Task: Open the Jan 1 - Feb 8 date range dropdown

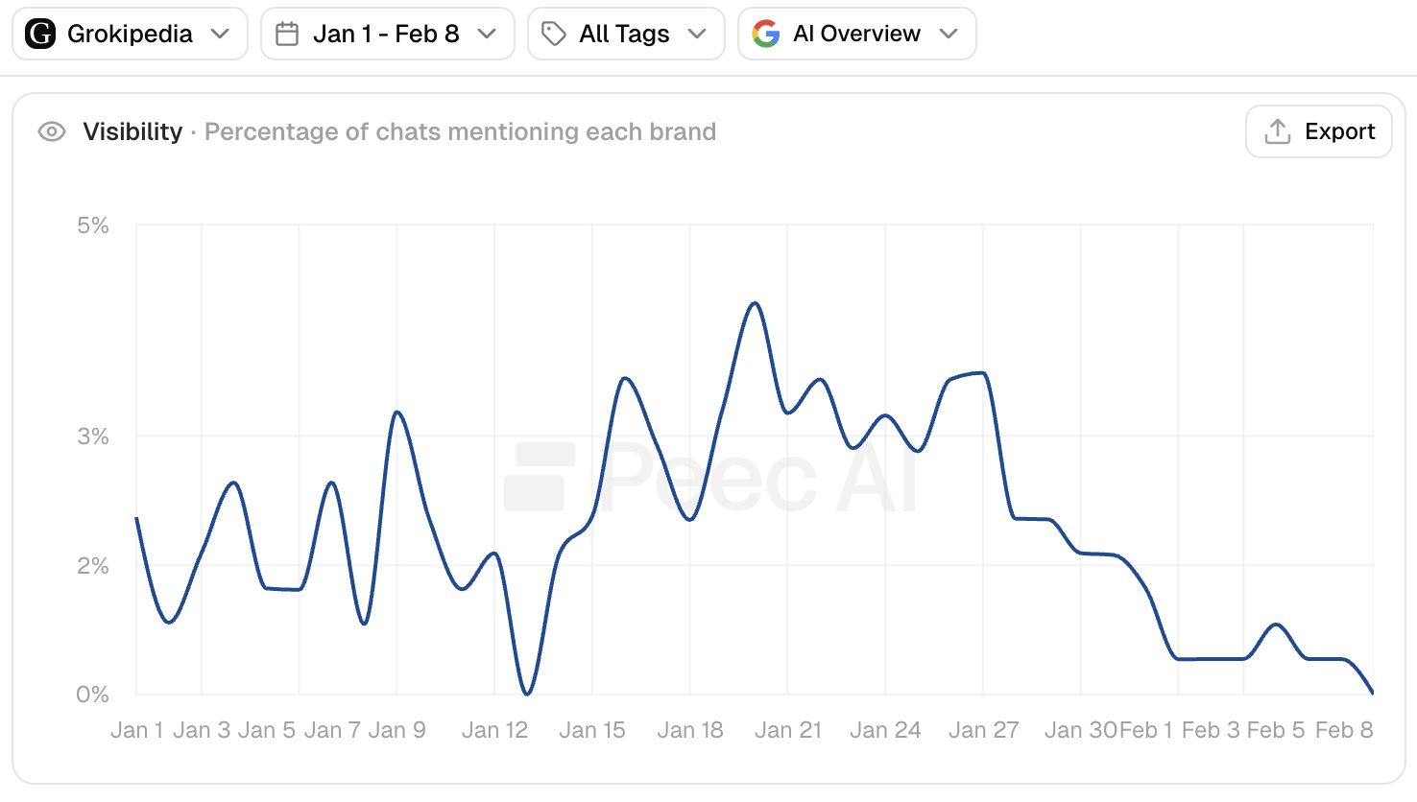Action: click(387, 35)
